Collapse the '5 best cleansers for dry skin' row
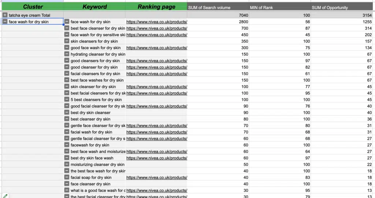Screen dimensions: 375x198 (x=67, y=100)
